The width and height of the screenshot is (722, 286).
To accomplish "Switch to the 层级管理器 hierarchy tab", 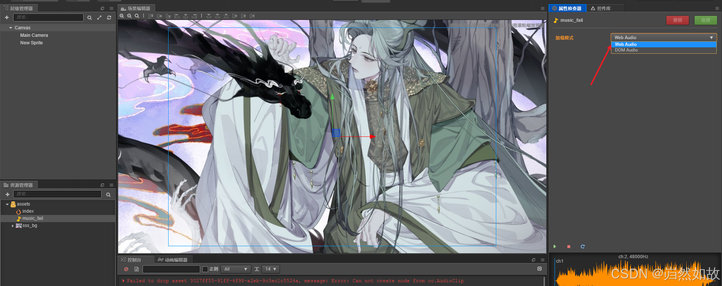I will tap(18, 8).
